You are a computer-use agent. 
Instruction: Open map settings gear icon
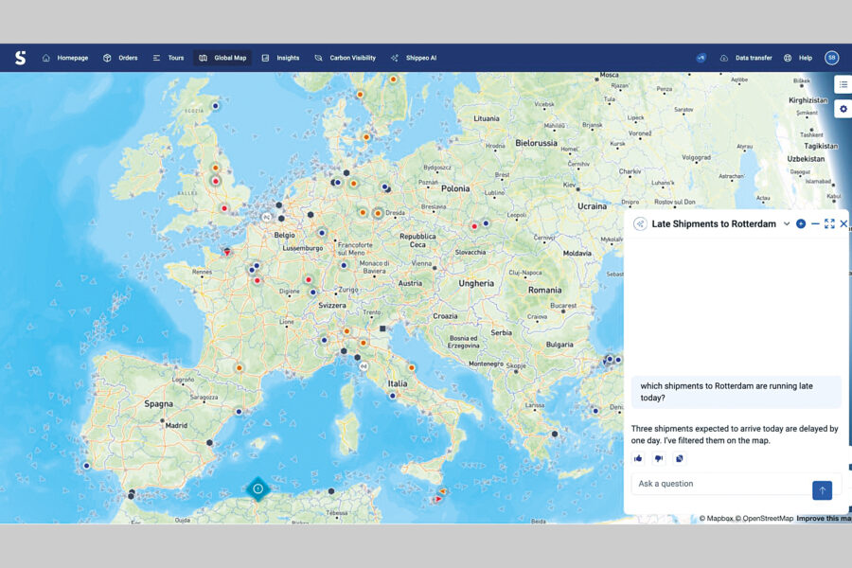(843, 109)
